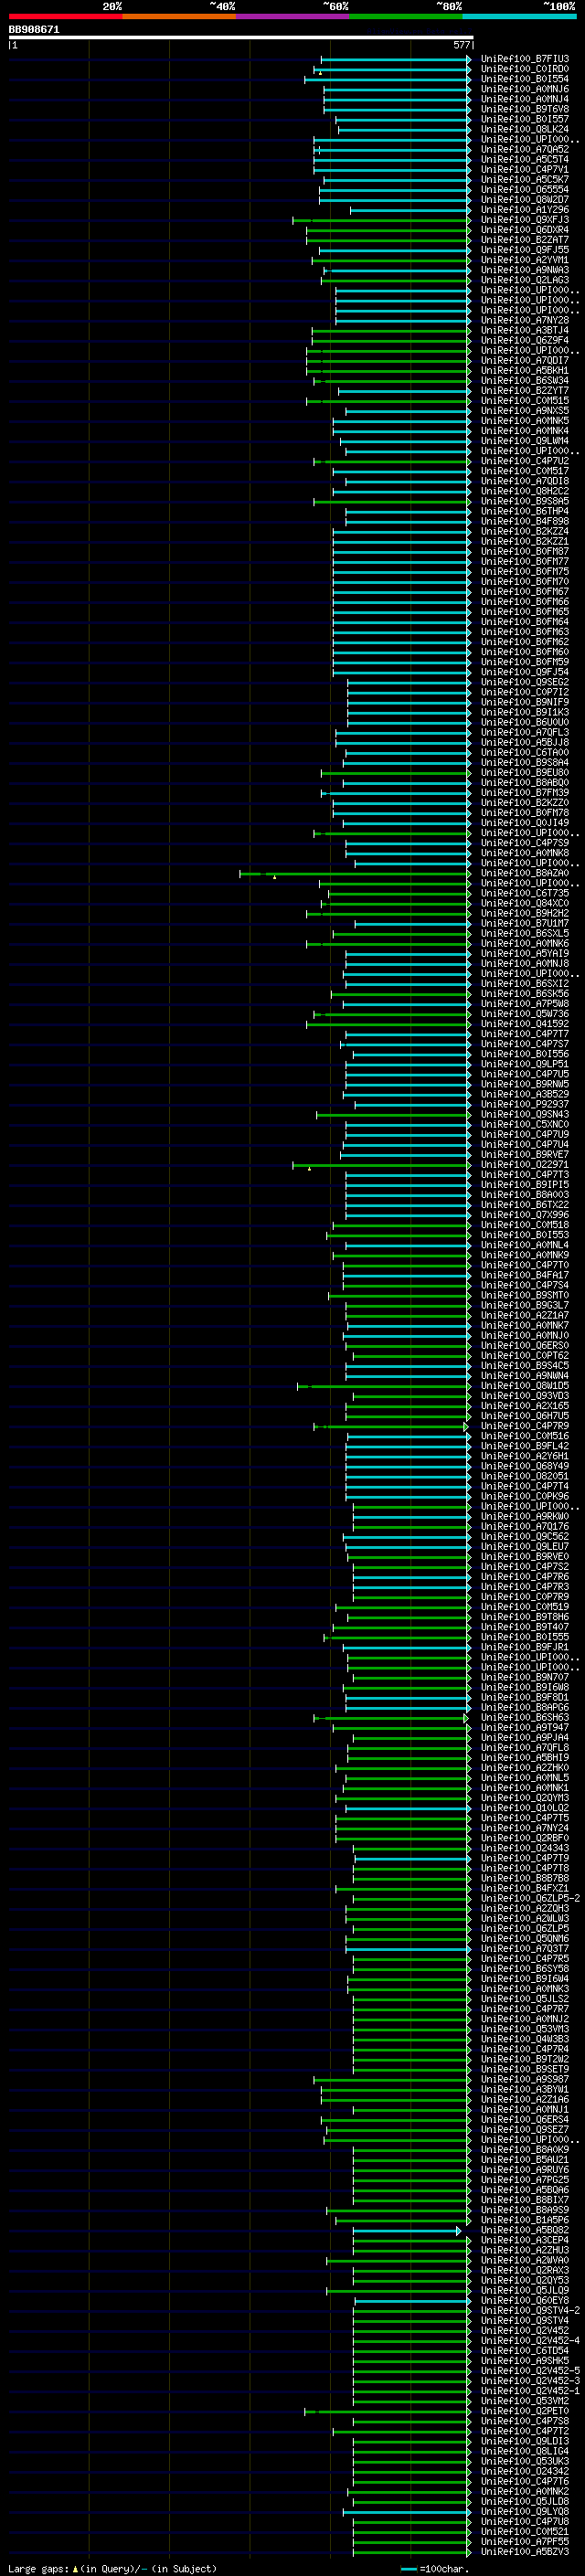Click the white query length bar
This screenshot has height=2576, width=585.
click(x=240, y=38)
